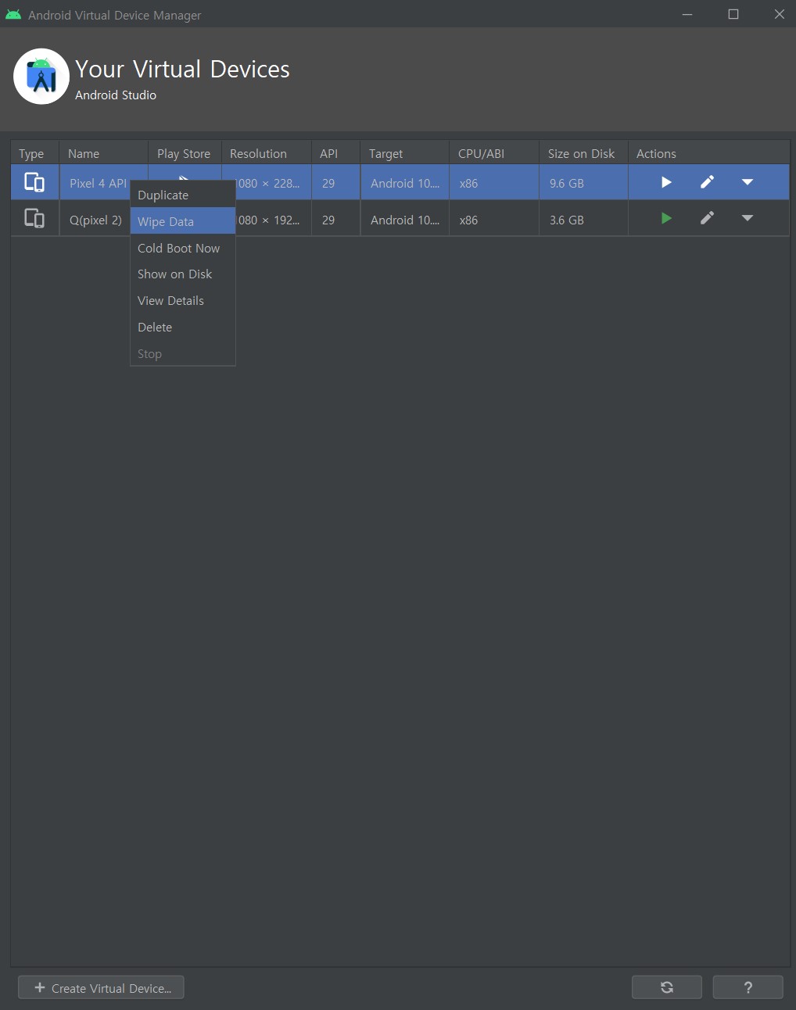Choose Duplicate from context menu
Viewport: 796px width, 1010px height.
click(182, 195)
